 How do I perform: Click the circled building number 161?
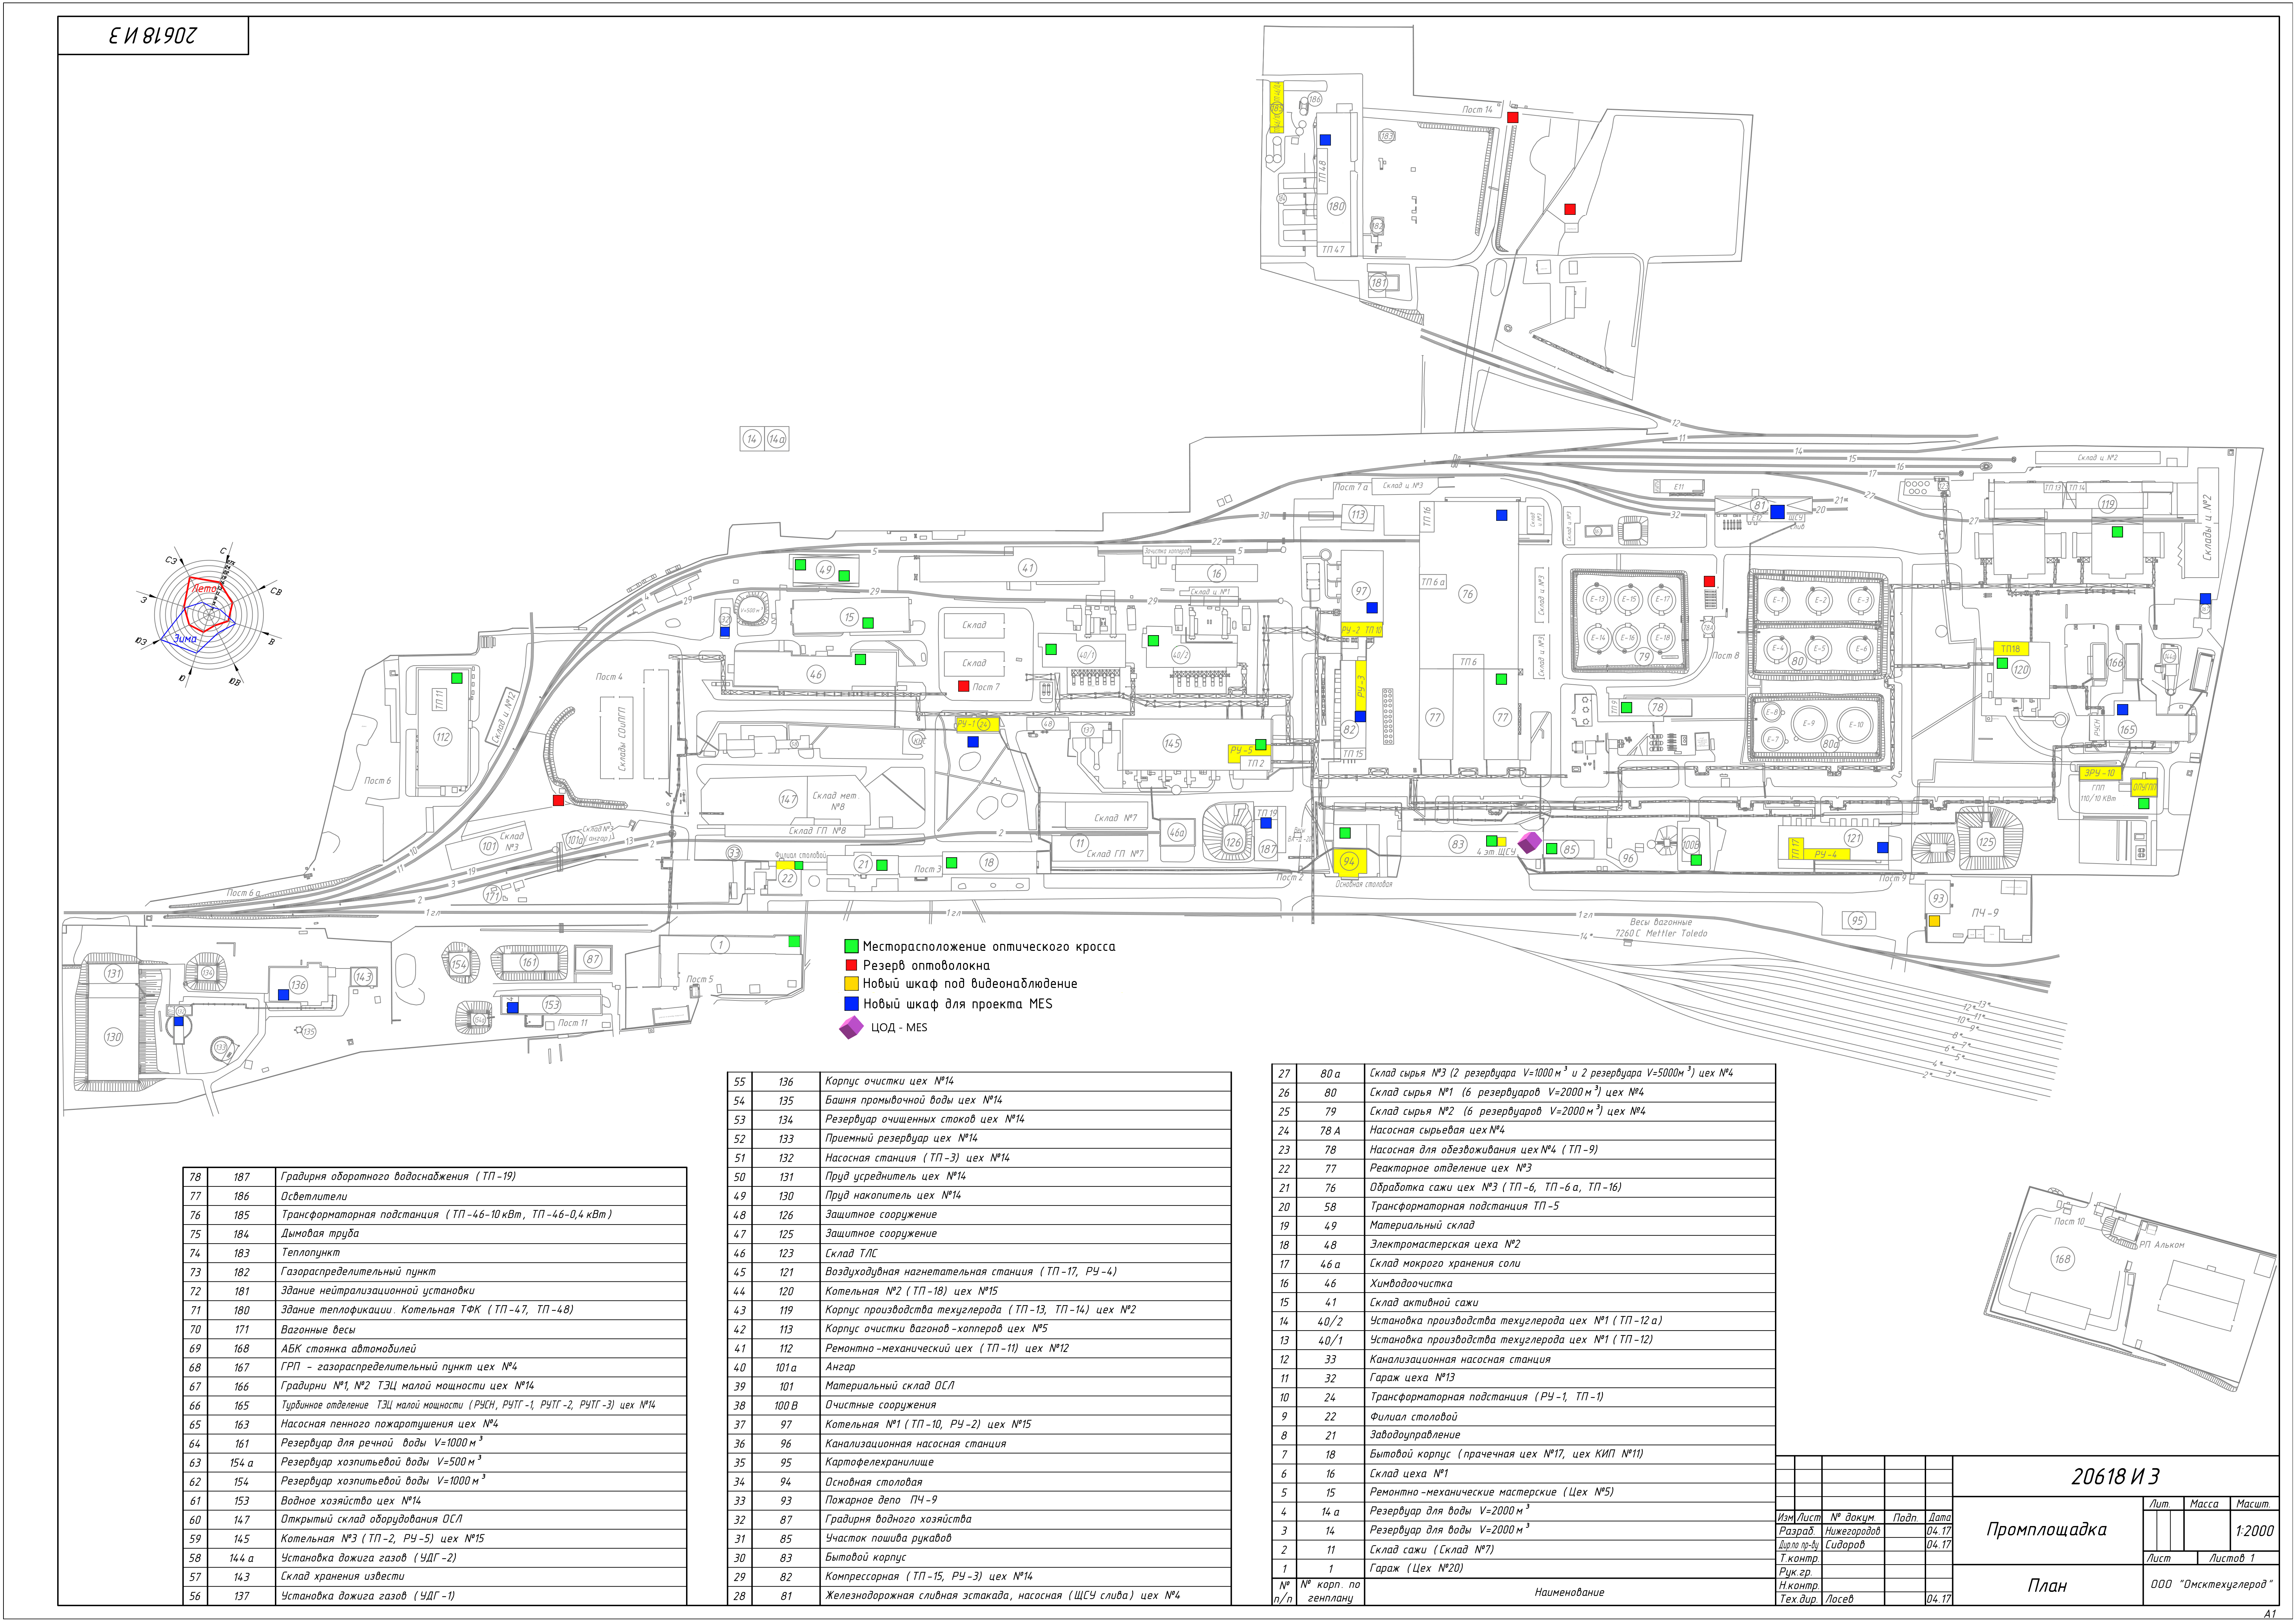tap(529, 962)
